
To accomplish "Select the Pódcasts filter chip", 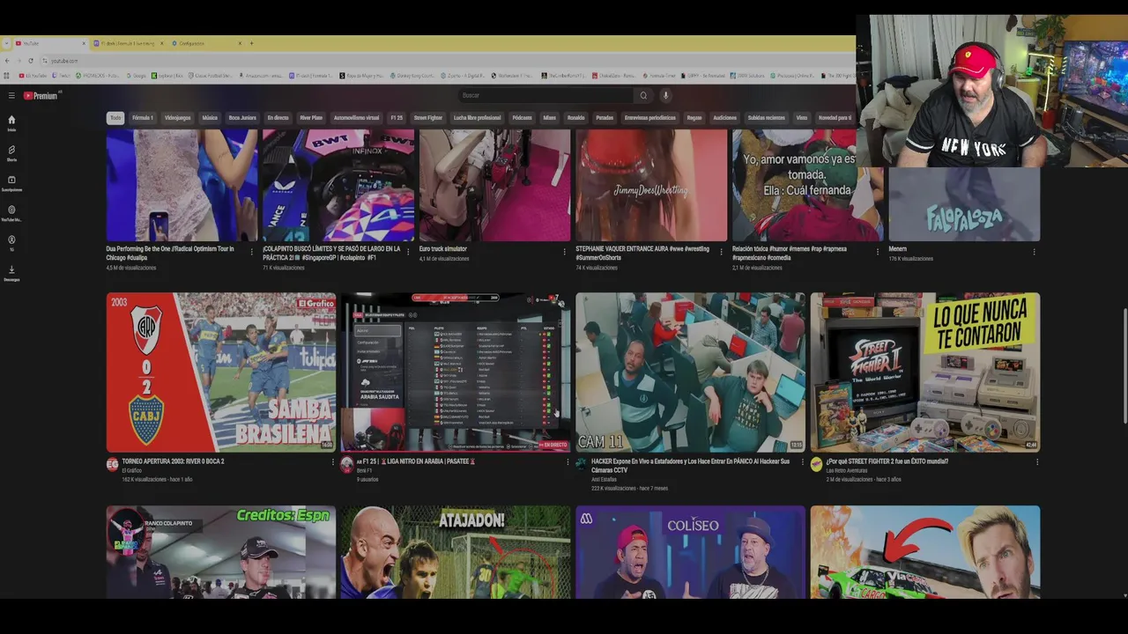I will click(522, 117).
